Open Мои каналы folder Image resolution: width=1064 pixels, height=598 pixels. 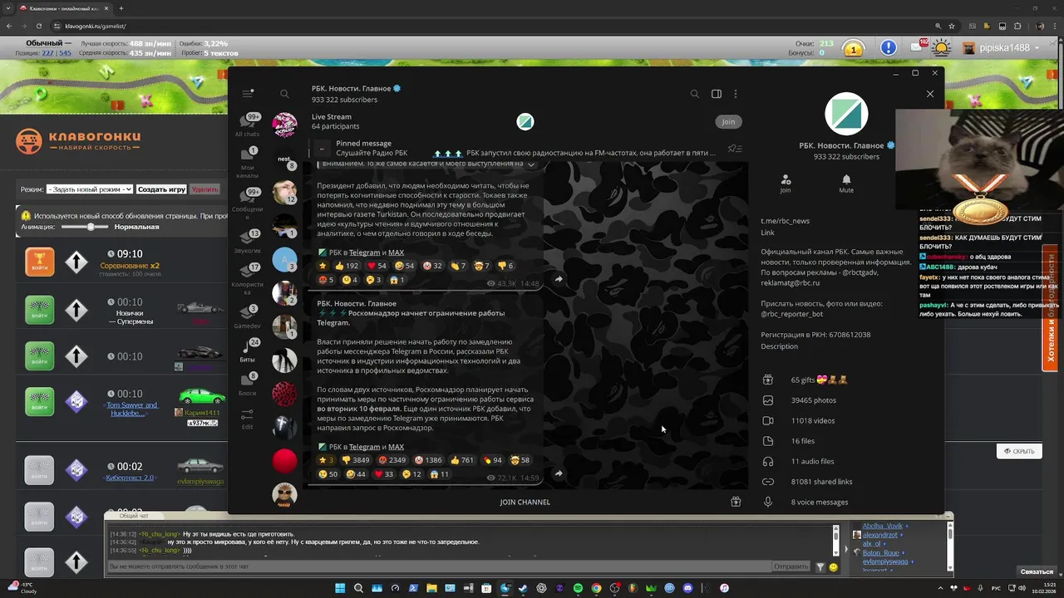click(247, 163)
